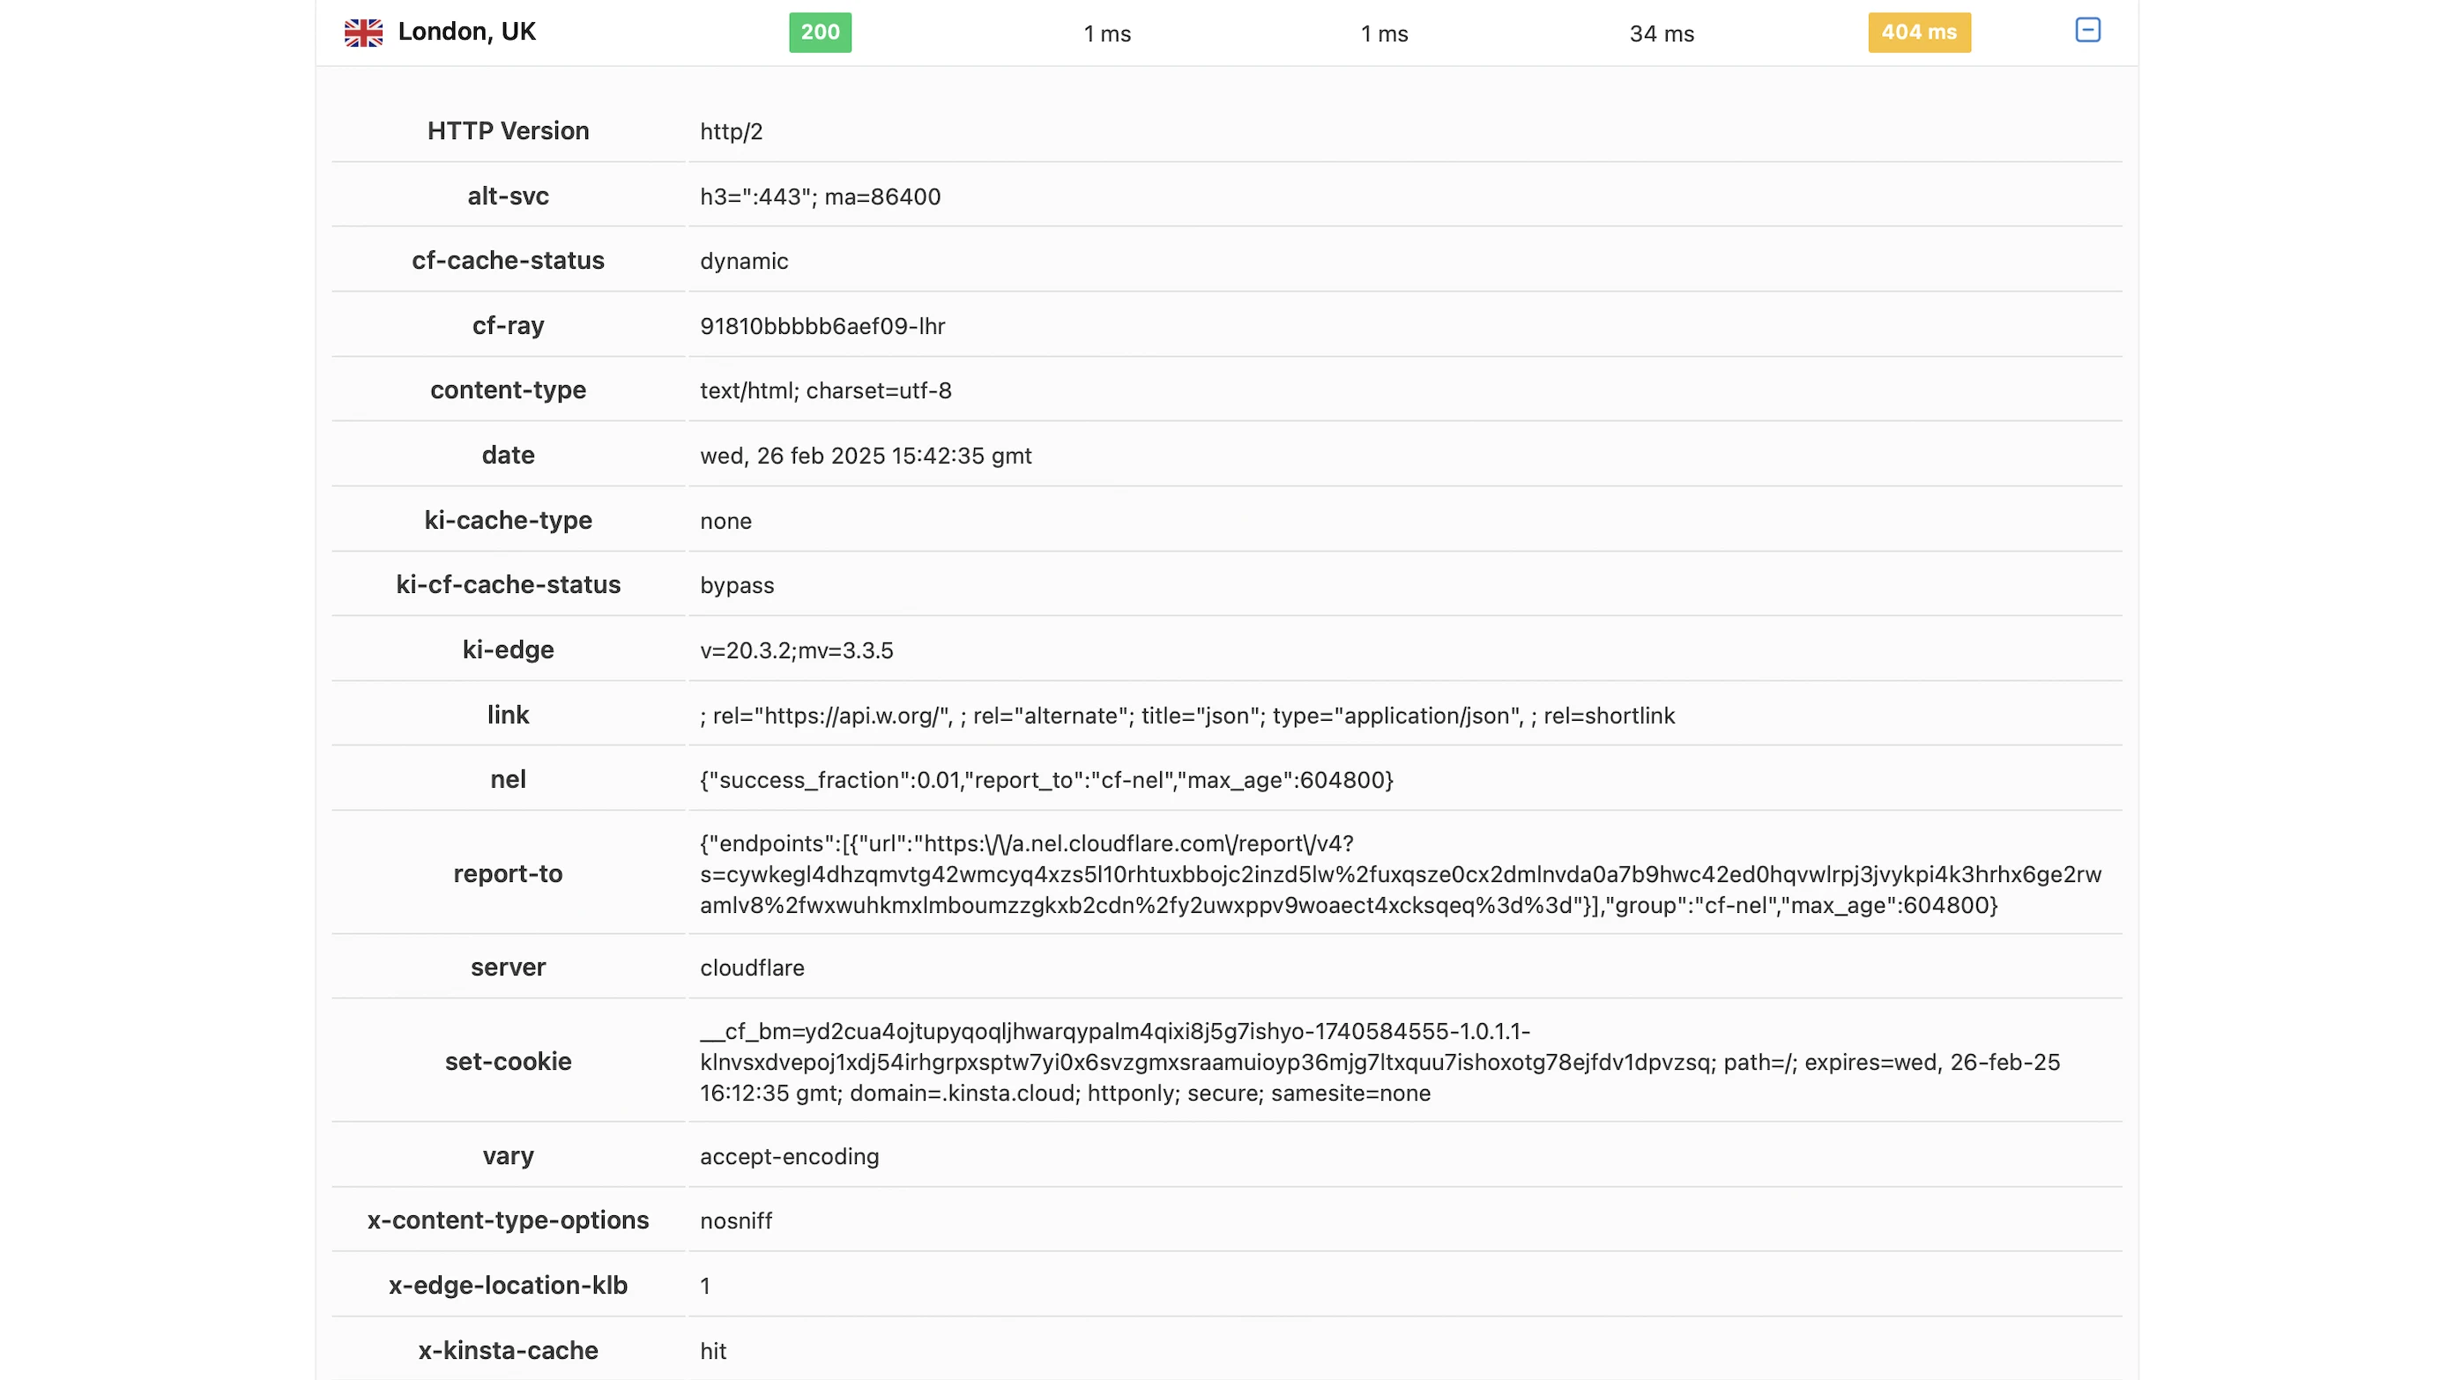Click the London, UK location label
Image resolution: width=2454 pixels, height=1380 pixels.
pos(467,32)
